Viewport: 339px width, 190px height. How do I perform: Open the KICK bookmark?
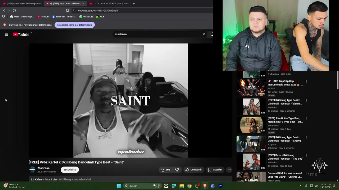(100, 17)
